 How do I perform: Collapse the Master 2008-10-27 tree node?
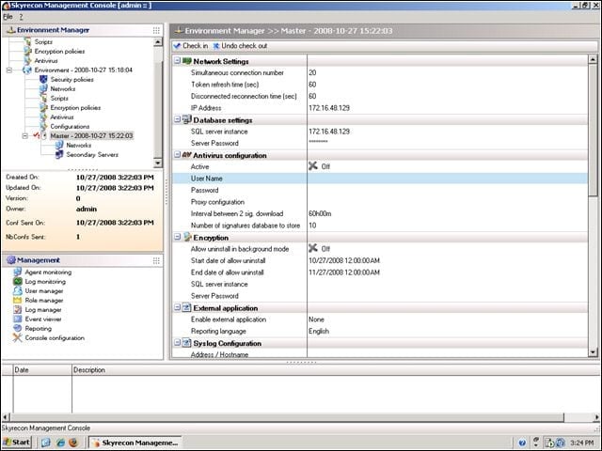pyautogui.click(x=25, y=135)
